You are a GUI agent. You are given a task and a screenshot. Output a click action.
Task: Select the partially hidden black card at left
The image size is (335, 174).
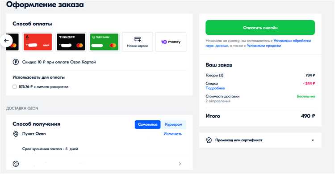pos(13,42)
